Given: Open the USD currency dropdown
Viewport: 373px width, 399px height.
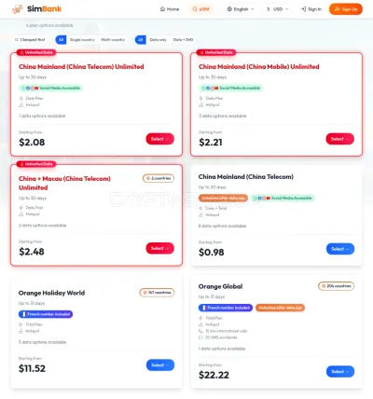Looking at the screenshot, I should (x=278, y=9).
